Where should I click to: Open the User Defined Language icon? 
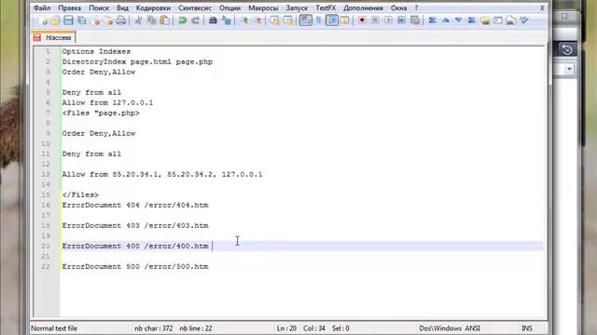[345, 20]
